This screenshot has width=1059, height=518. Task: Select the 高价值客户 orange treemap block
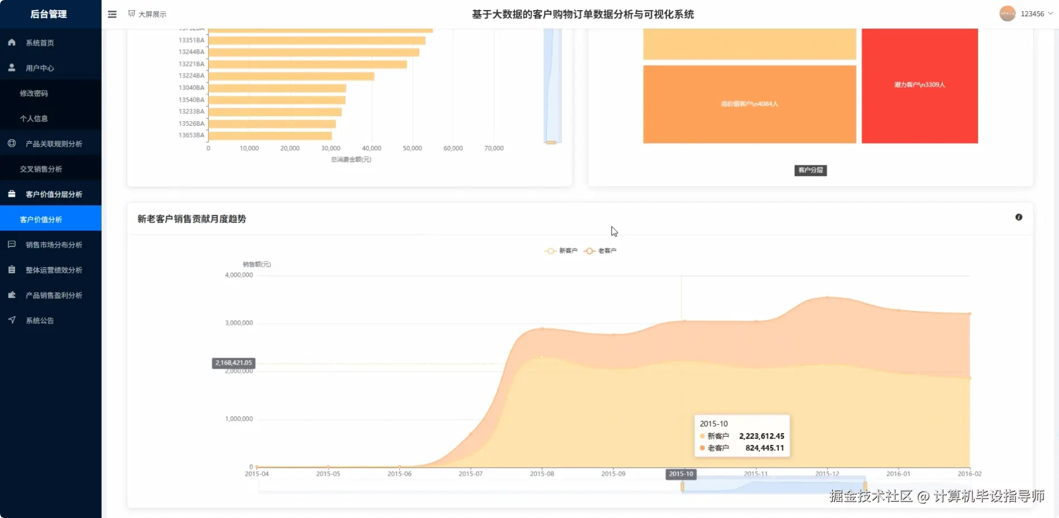coord(750,104)
